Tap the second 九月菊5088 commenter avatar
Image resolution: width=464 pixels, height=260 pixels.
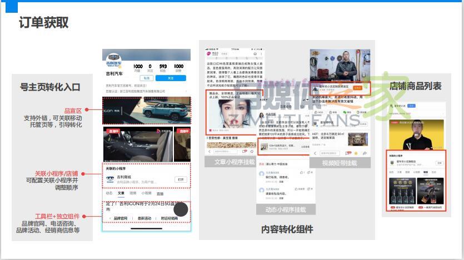click(x=261, y=190)
